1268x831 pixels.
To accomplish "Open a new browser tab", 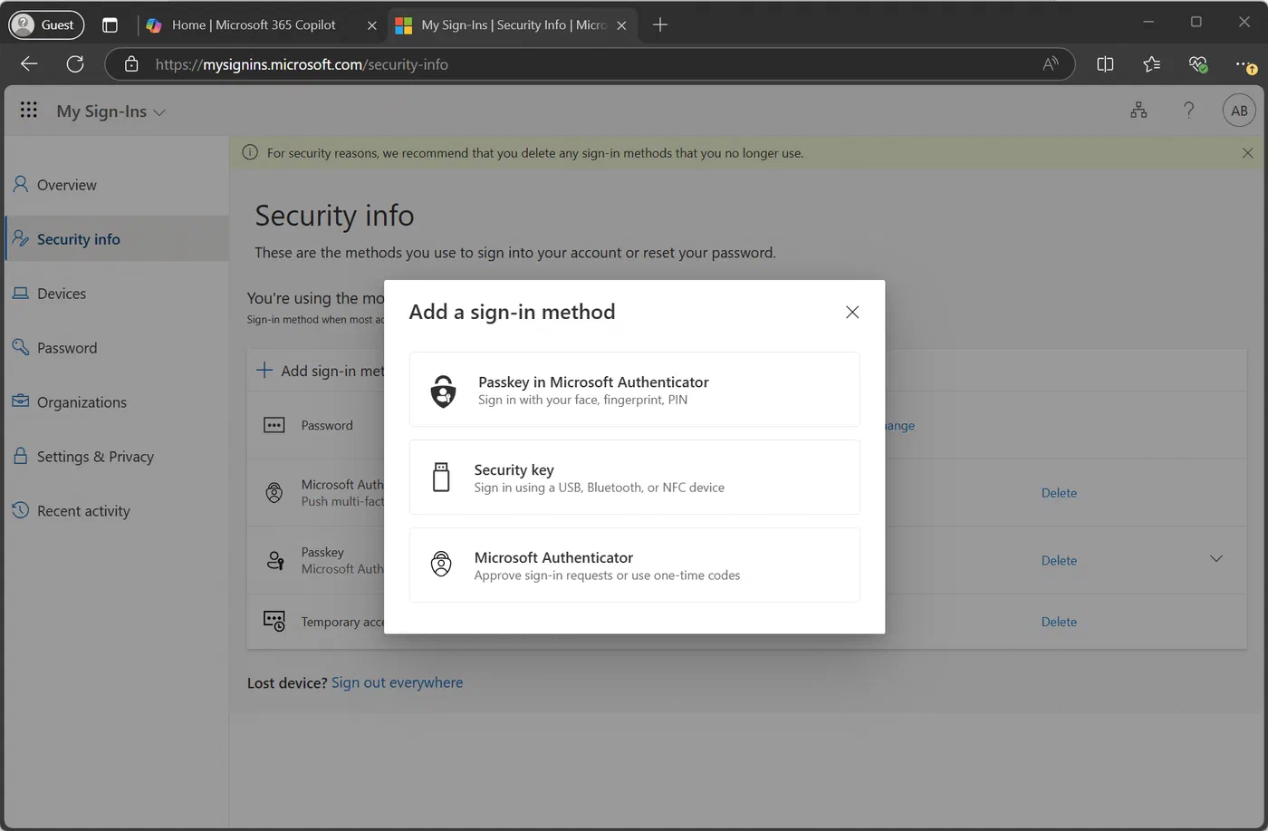I will click(660, 25).
